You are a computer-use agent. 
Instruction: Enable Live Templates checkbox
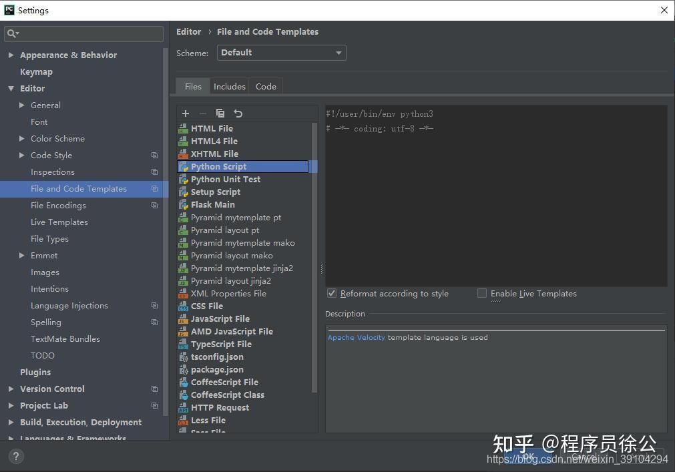482,293
